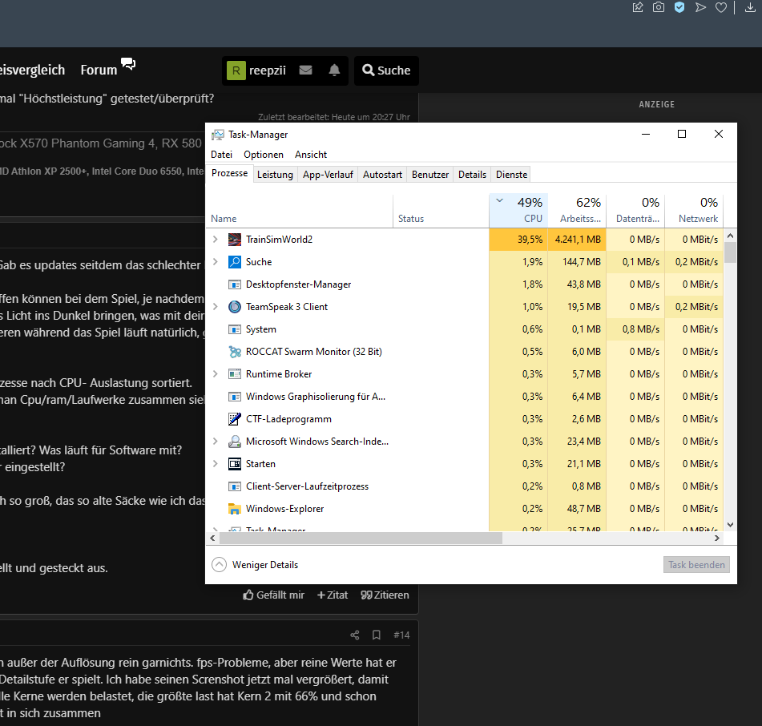Click the ROCCAT Swarm Monitor icon
Image resolution: width=762 pixels, height=726 pixels.
235,352
